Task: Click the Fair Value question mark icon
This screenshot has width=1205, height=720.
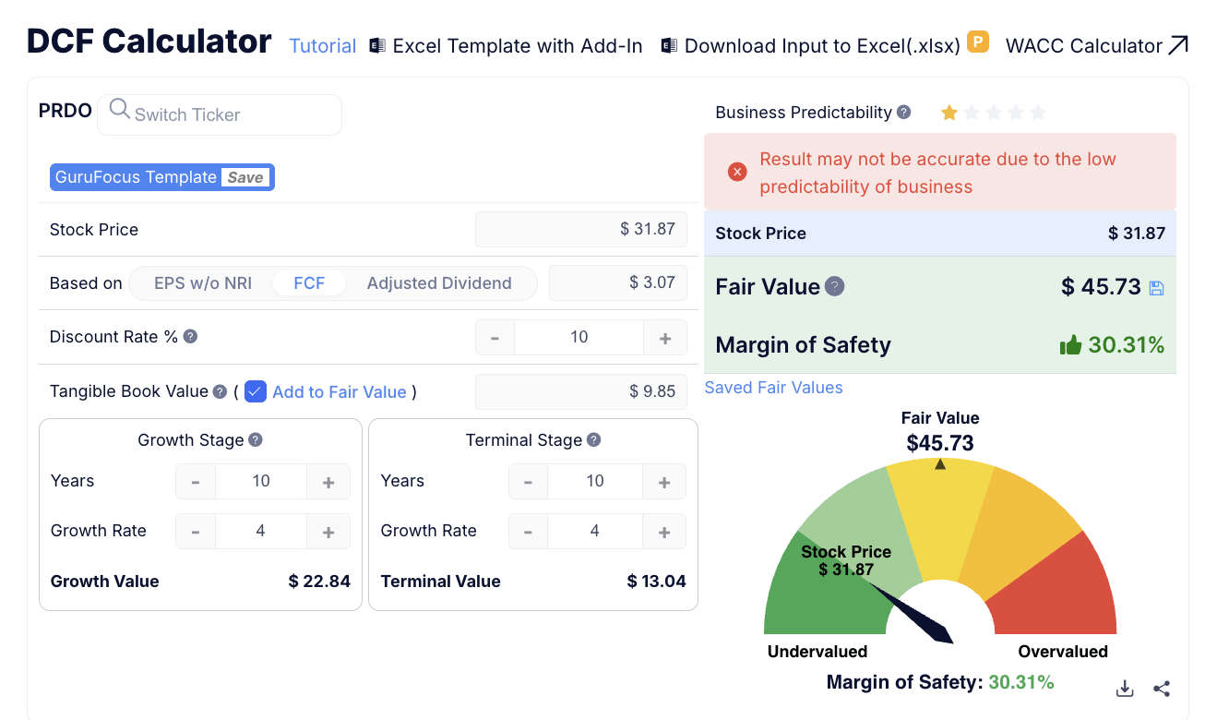Action: 835,287
